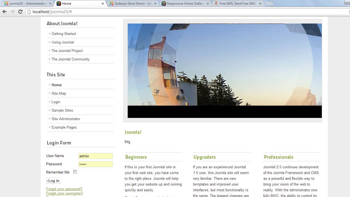The width and height of the screenshot is (350, 197).
Task: Click the page icon in address bar
Action: [29, 12]
